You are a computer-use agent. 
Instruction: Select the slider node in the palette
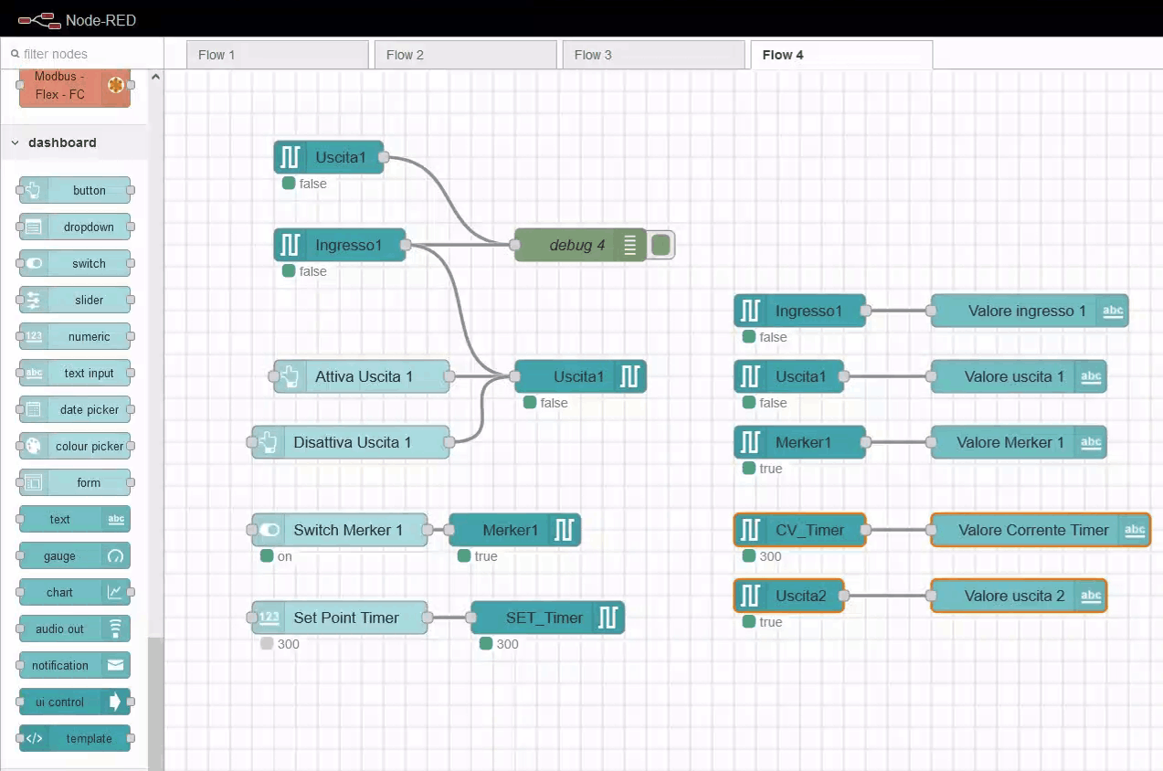tap(74, 300)
